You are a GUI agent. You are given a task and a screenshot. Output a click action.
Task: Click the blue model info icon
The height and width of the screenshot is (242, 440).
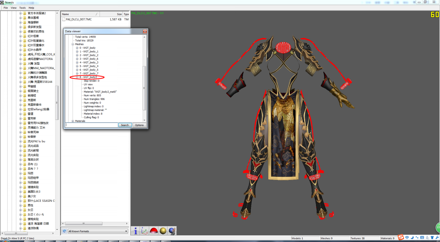[x=136, y=231]
